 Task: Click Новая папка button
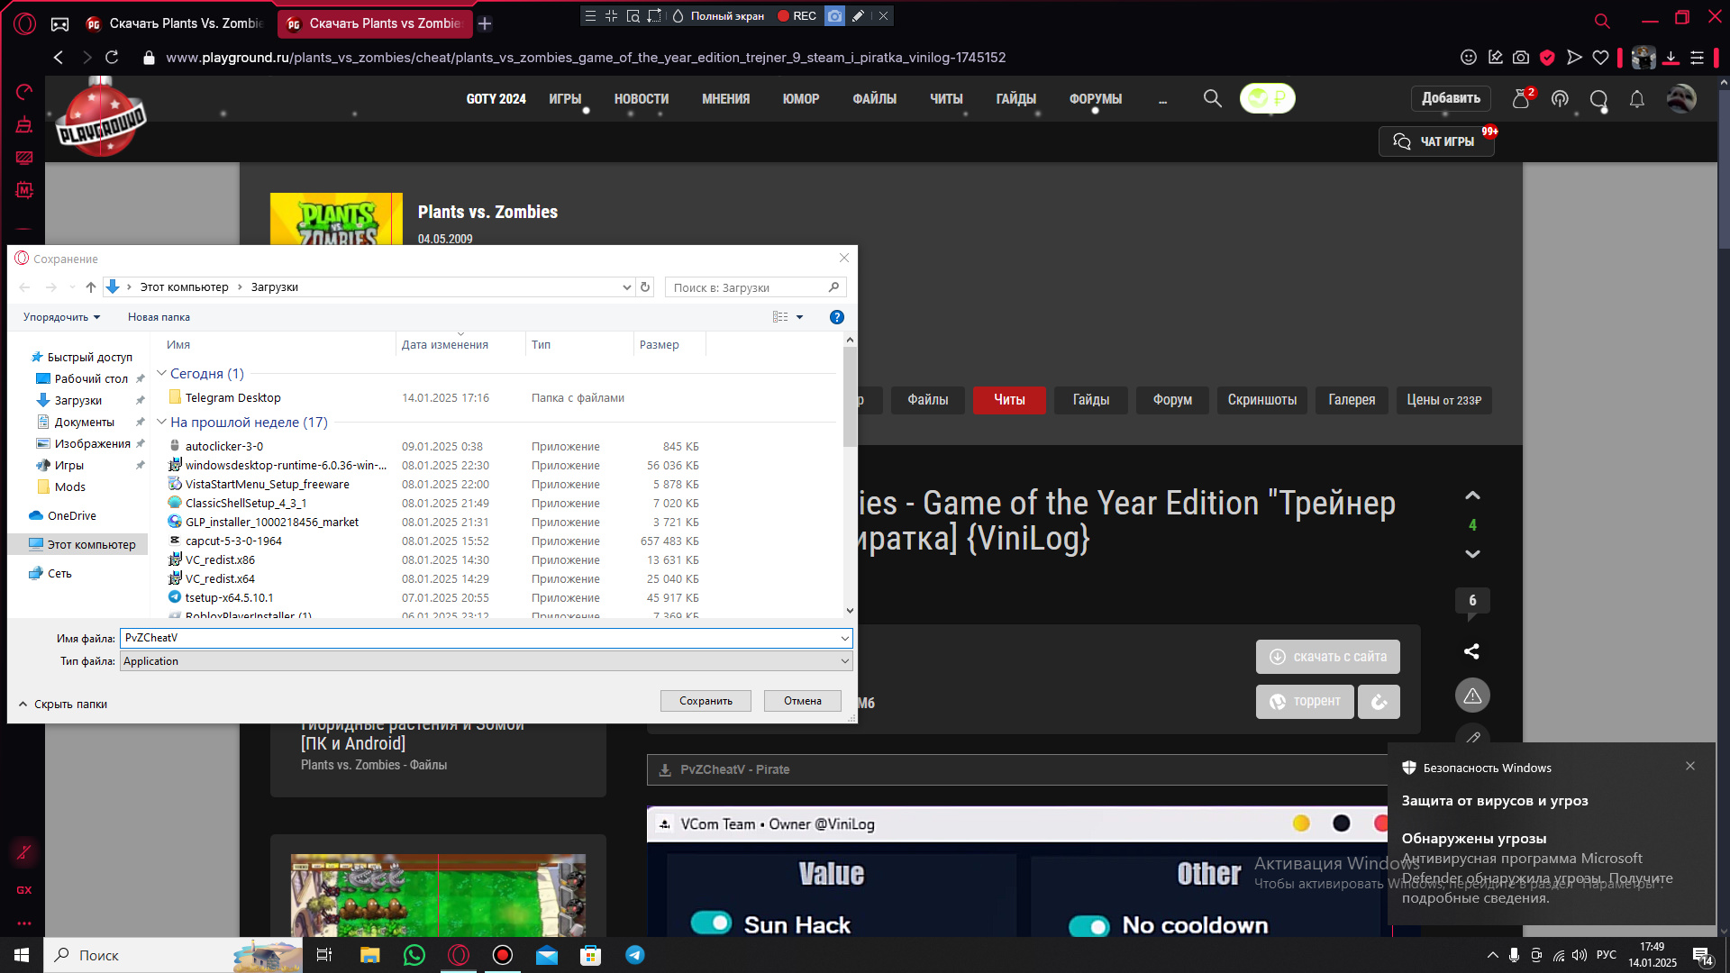159,317
